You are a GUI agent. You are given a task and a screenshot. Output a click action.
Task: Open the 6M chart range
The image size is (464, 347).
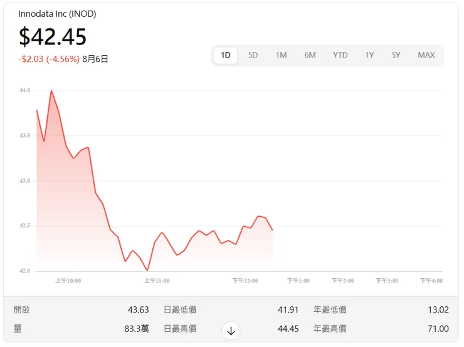pyautogui.click(x=310, y=55)
